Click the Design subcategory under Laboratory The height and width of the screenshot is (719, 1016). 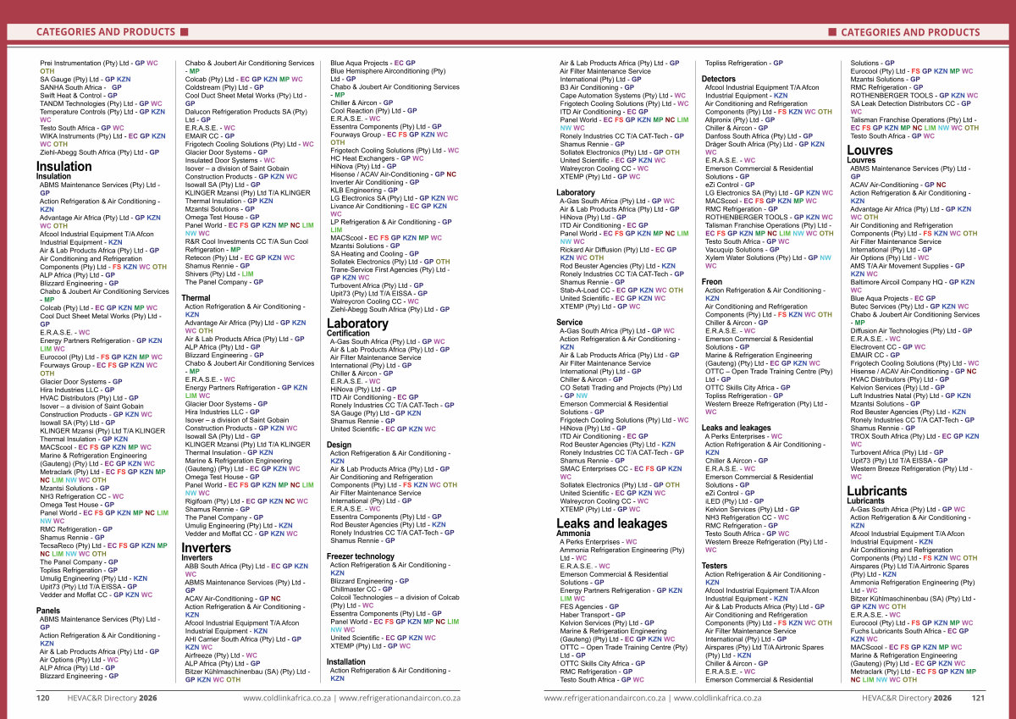coord(339,445)
